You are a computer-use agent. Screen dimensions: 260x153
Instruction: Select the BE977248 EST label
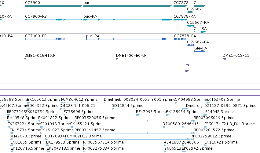(16, 112)
